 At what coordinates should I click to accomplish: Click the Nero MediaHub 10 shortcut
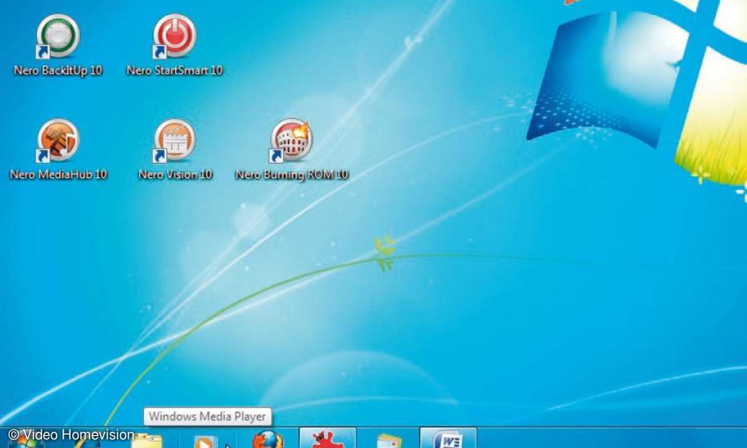(58, 149)
